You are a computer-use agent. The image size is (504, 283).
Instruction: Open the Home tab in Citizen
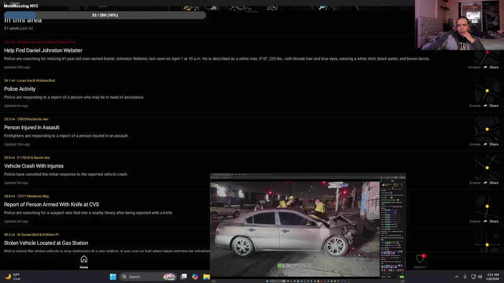tap(84, 262)
